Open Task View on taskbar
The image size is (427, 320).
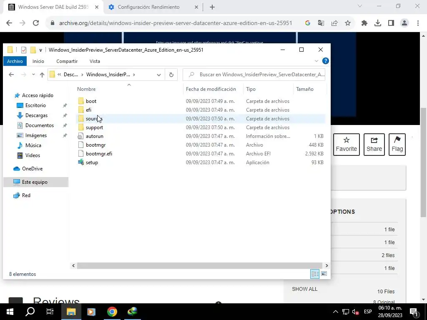click(x=50, y=312)
